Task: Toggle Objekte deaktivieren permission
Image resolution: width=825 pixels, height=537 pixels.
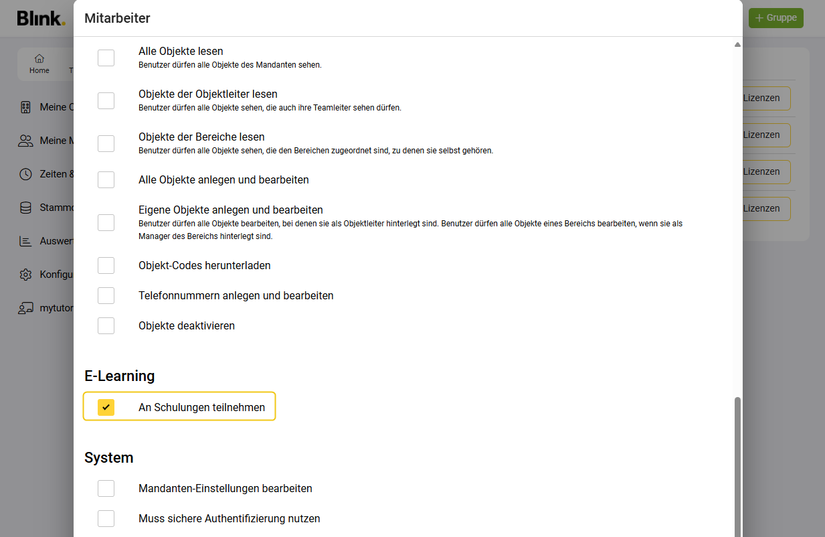Action: [x=106, y=325]
